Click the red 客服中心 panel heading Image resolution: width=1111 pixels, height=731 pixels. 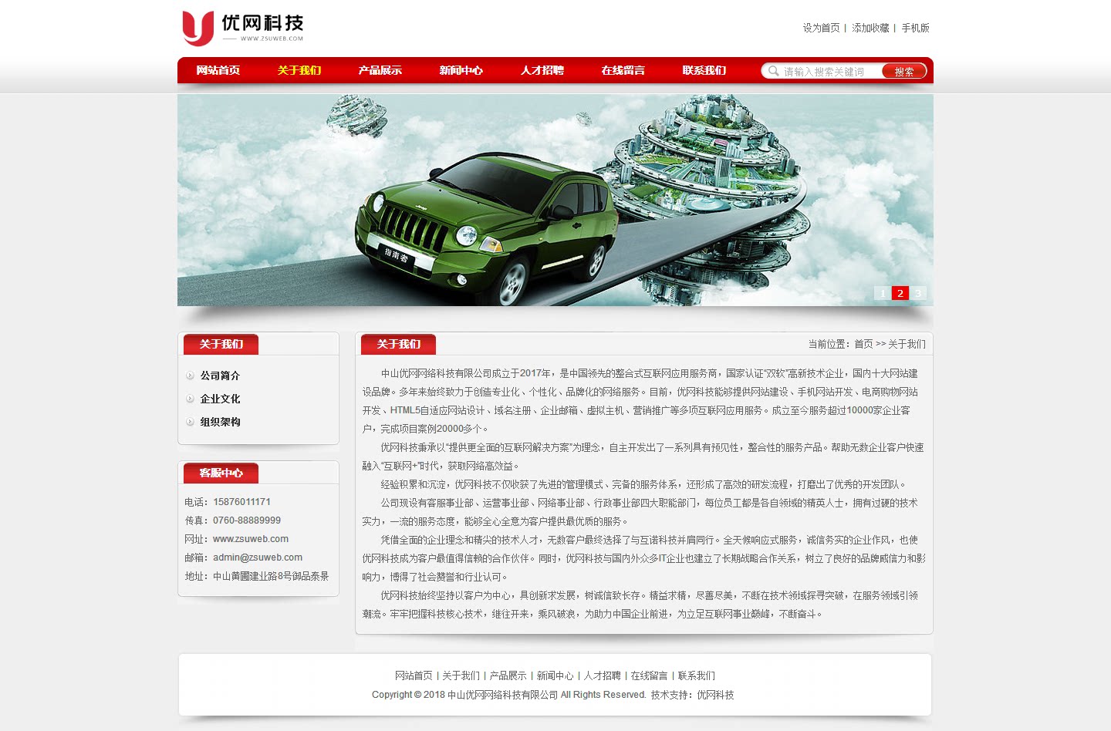pyautogui.click(x=221, y=473)
